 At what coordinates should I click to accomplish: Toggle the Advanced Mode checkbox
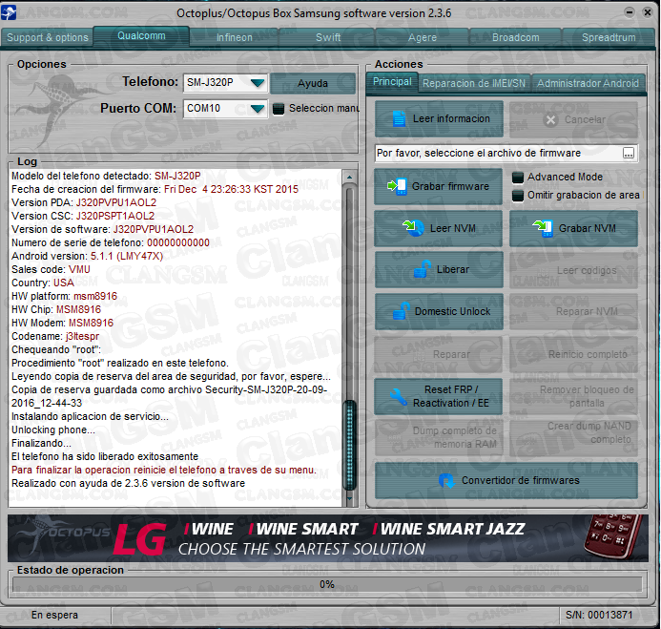coord(518,178)
